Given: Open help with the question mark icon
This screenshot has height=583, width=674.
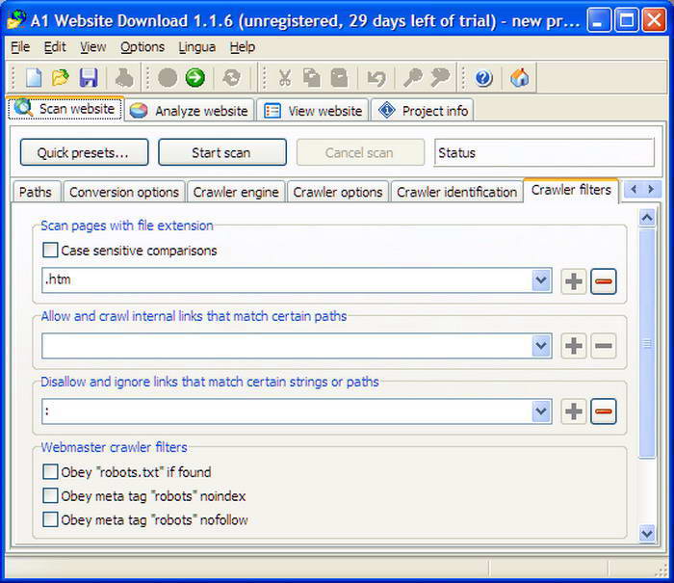Looking at the screenshot, I should [483, 78].
